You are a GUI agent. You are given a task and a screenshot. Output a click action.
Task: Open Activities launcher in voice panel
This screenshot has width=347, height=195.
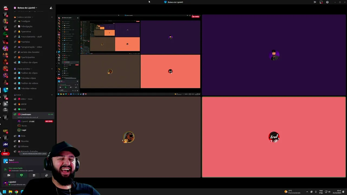tap(34, 175)
